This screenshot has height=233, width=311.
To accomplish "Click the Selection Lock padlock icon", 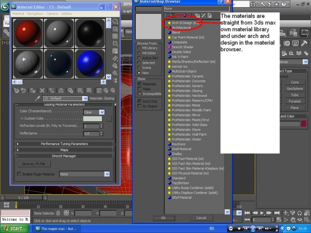I will (x=58, y=213).
